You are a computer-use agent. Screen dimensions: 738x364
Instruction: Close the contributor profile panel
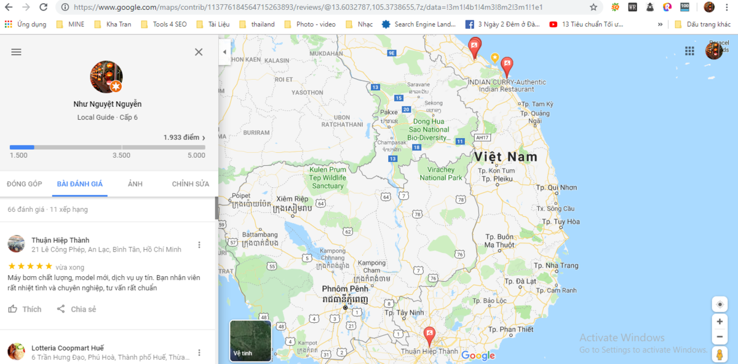tap(199, 52)
